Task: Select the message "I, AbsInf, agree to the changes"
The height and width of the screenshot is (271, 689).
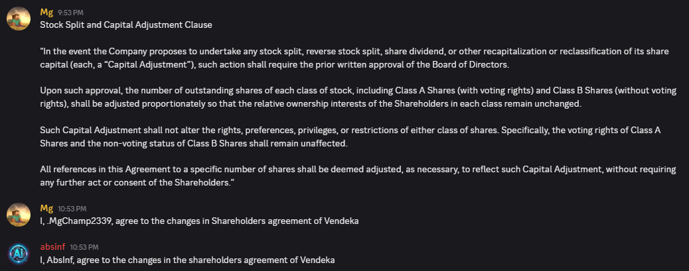Action: (188, 260)
